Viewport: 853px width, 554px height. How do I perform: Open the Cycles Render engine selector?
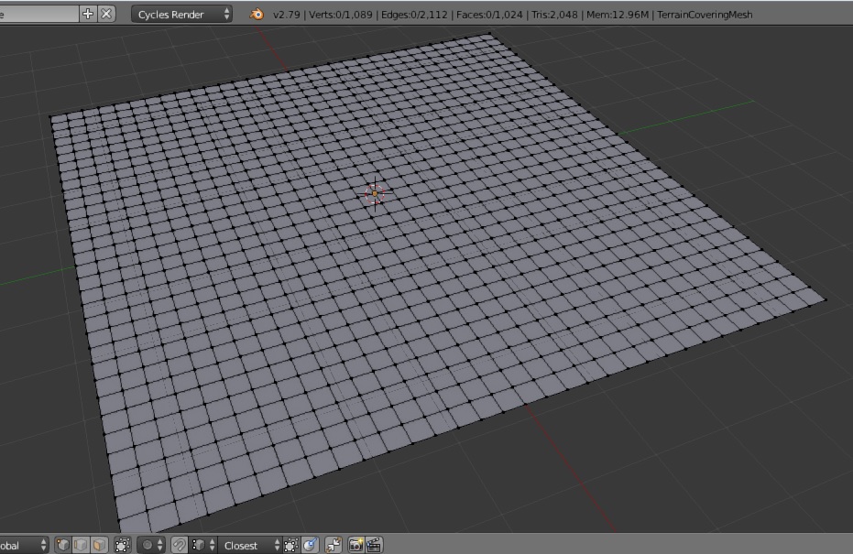point(182,14)
